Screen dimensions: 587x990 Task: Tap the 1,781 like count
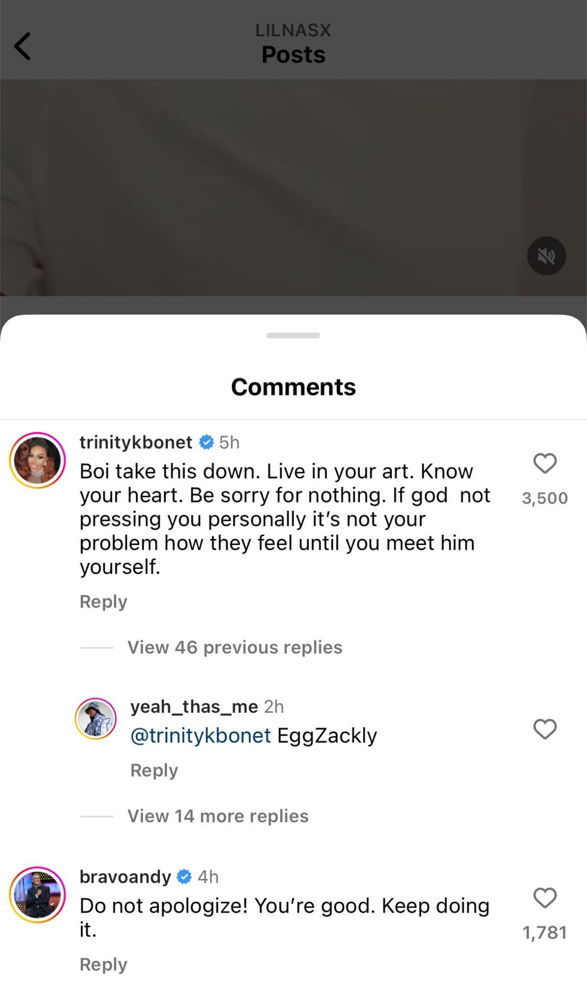(x=544, y=932)
